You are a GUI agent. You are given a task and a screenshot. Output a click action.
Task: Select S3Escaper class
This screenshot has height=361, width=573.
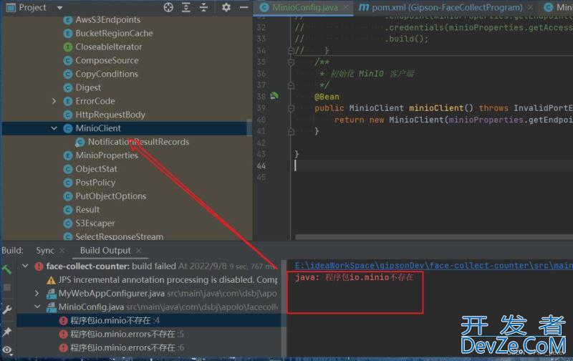pyautogui.click(x=95, y=223)
